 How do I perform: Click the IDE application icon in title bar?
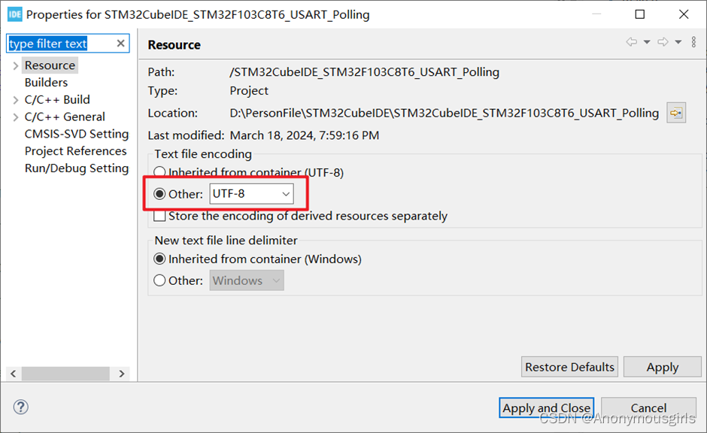14,14
